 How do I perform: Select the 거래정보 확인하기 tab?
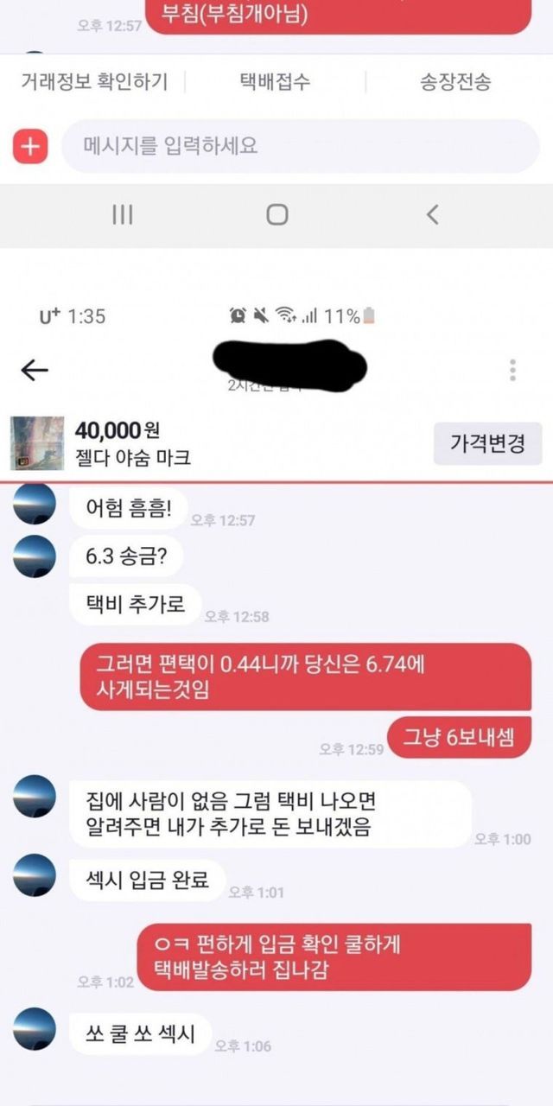coord(94,82)
